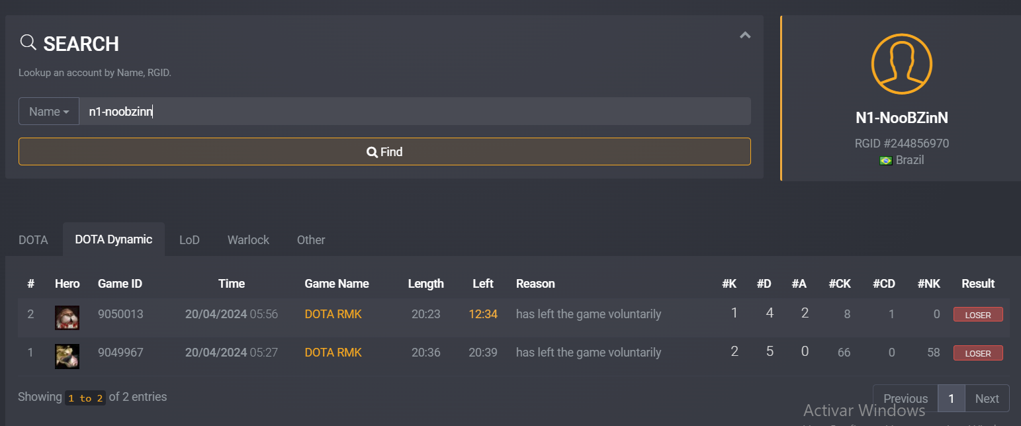Screen dimensions: 1021x426
Task: Click the leave reason for game 9050013
Action: pyautogui.click(x=588, y=314)
